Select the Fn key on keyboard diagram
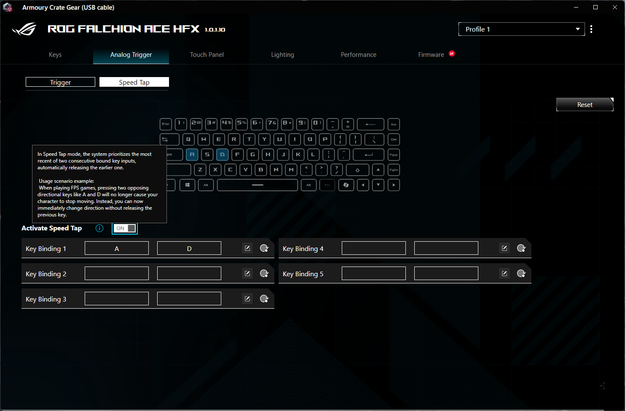 click(327, 185)
